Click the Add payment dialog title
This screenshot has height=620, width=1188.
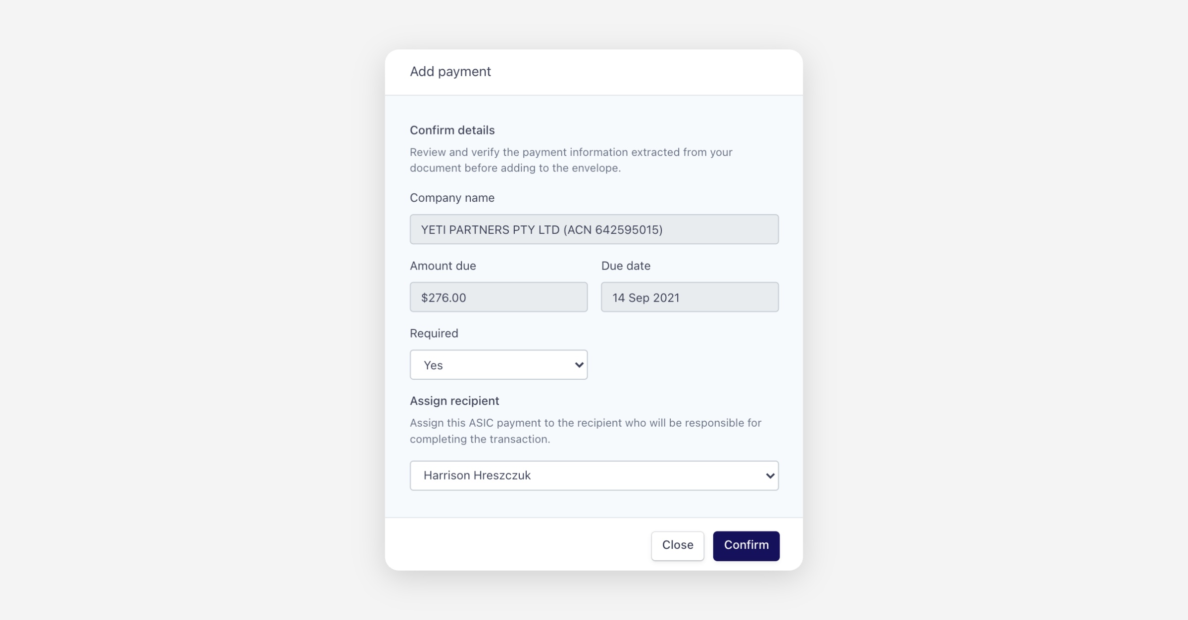[450, 72]
